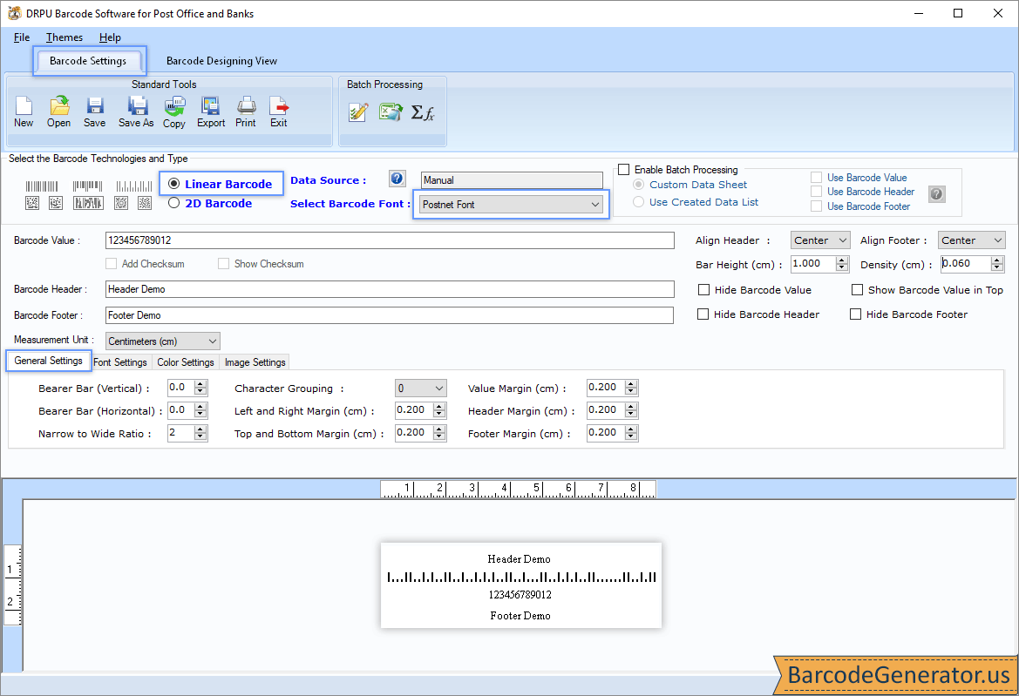This screenshot has width=1019, height=696.
Task: Click the Barcode Value input field
Action: [x=390, y=240]
